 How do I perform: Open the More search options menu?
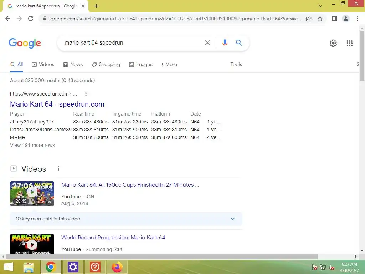(x=169, y=65)
